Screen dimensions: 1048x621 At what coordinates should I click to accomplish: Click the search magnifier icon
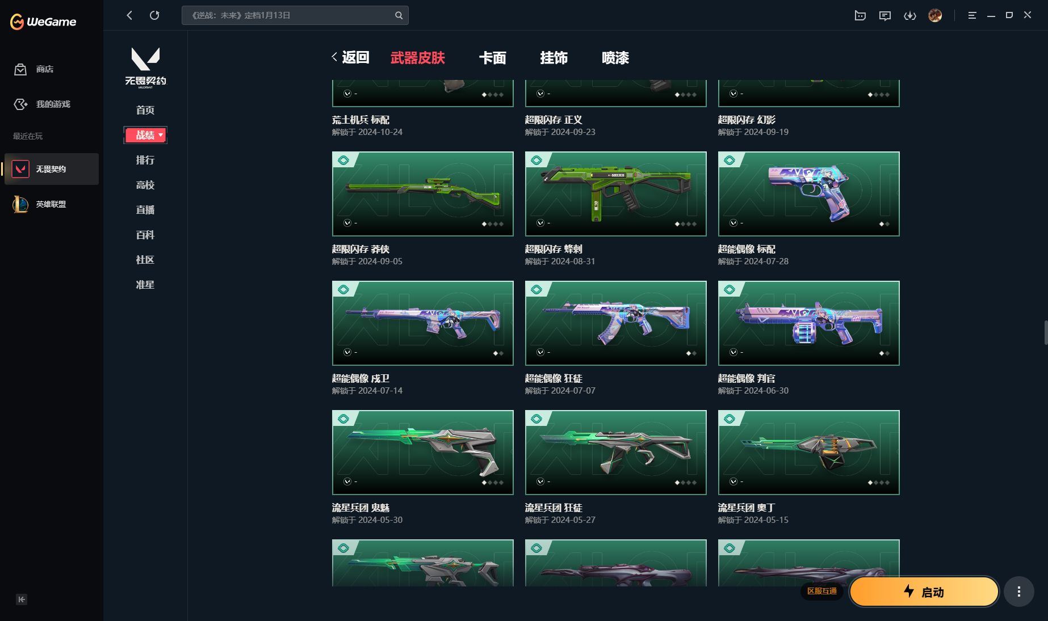click(399, 15)
